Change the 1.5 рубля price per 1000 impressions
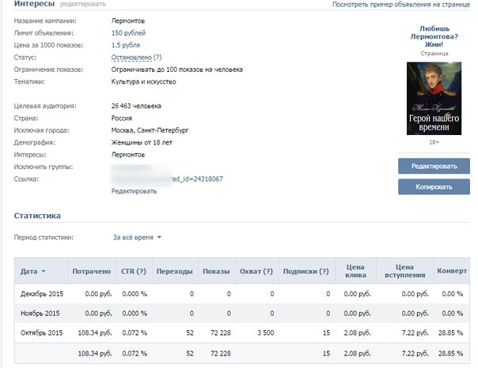 (x=128, y=45)
